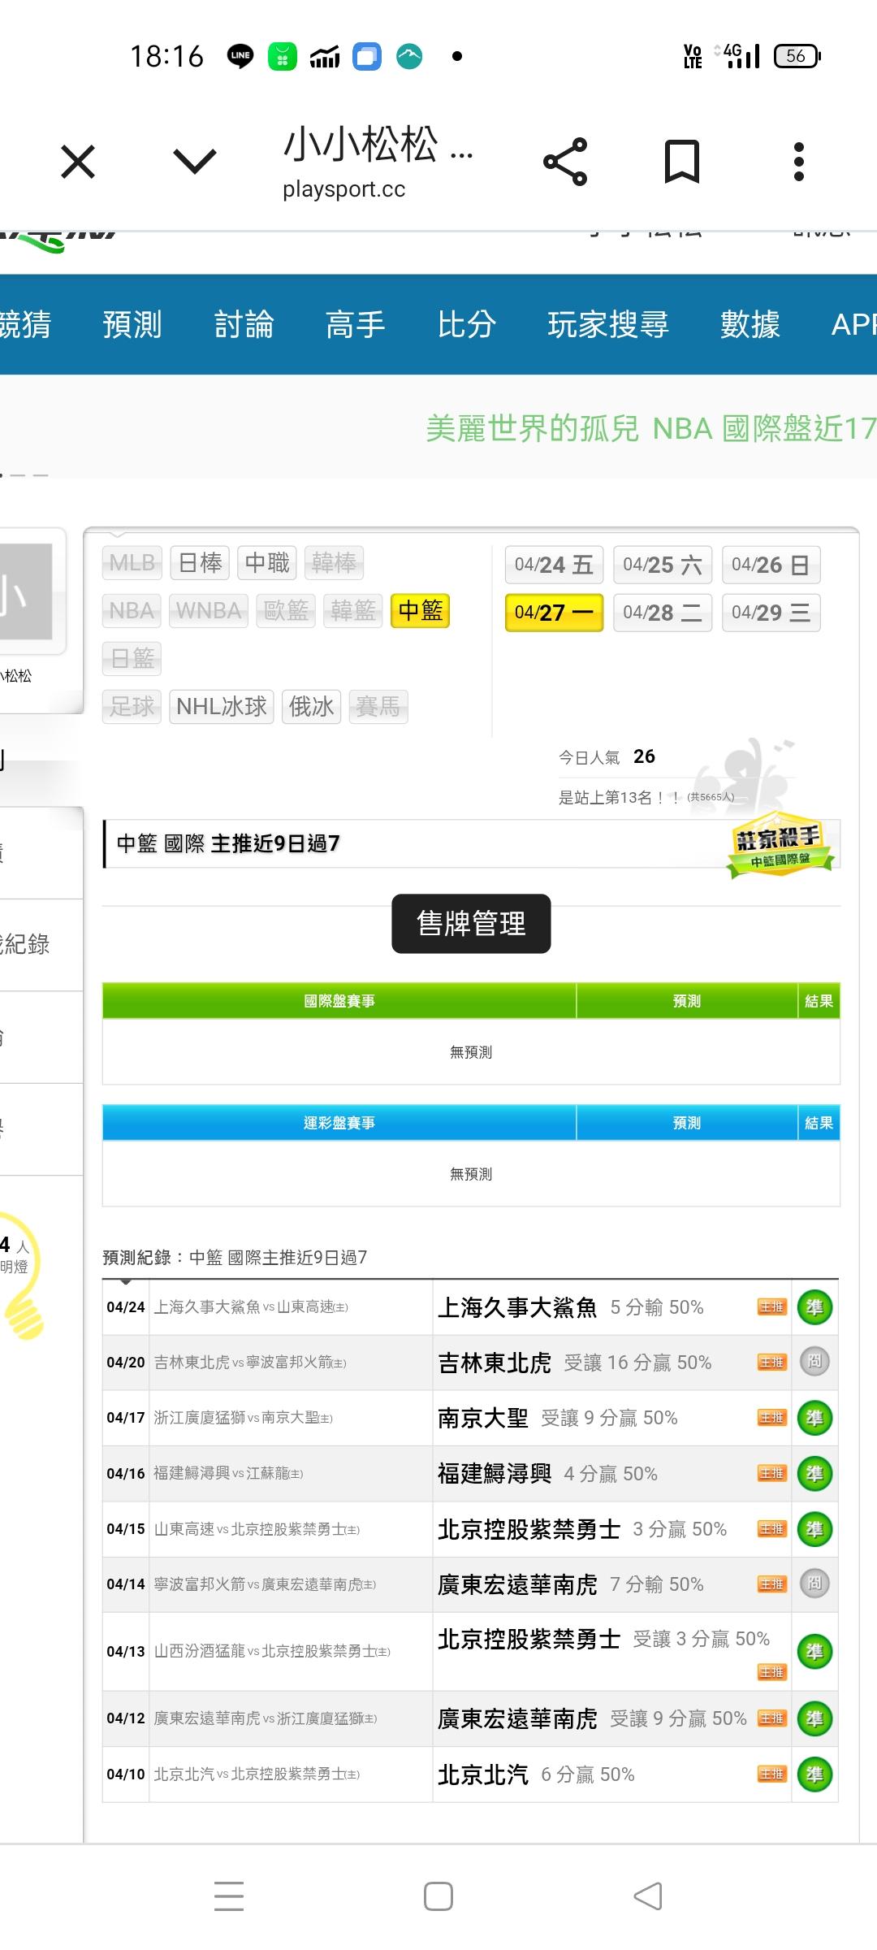Click grey result icon on 04/20 row

[814, 1361]
